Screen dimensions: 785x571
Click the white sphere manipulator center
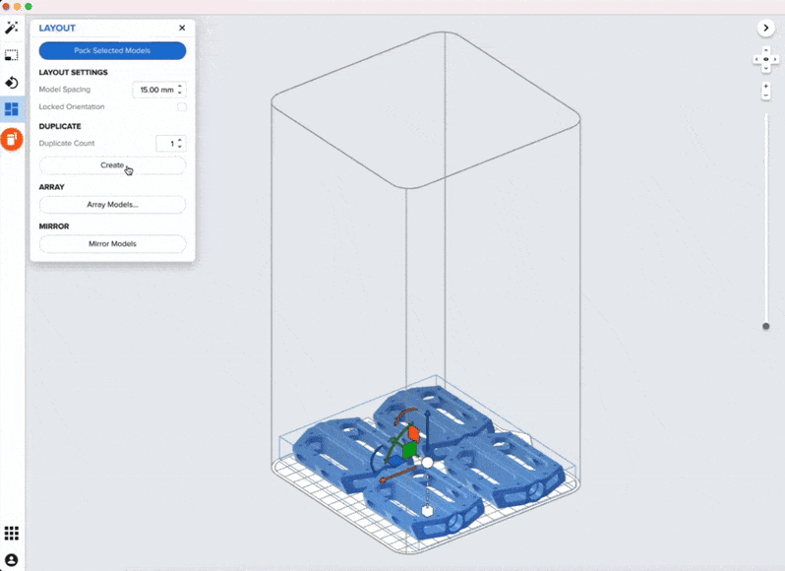(x=427, y=463)
